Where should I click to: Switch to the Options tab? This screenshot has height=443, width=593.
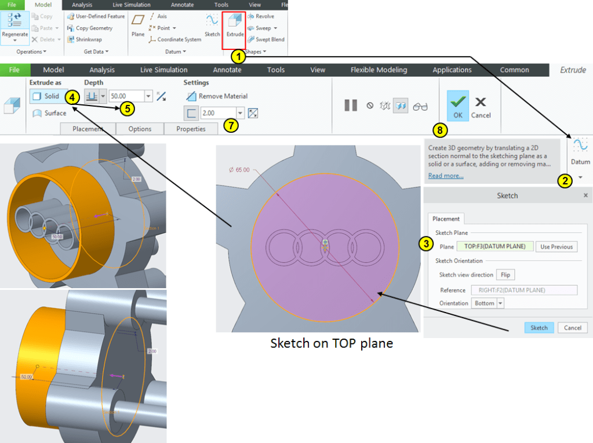point(140,129)
